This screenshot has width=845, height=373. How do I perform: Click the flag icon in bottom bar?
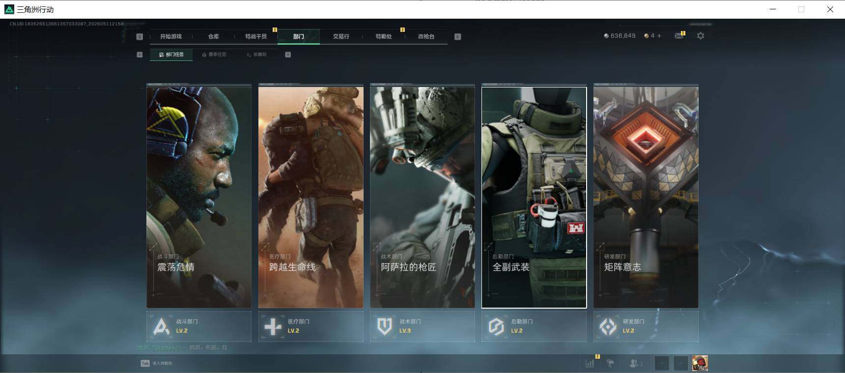point(610,363)
